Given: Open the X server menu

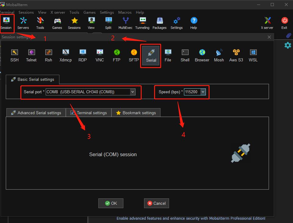Looking at the screenshot, I should pyautogui.click(x=58, y=12).
